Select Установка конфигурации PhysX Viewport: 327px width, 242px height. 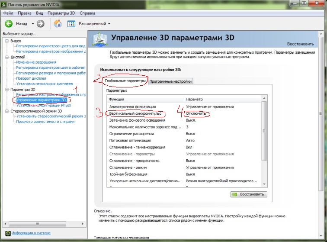click(44, 106)
